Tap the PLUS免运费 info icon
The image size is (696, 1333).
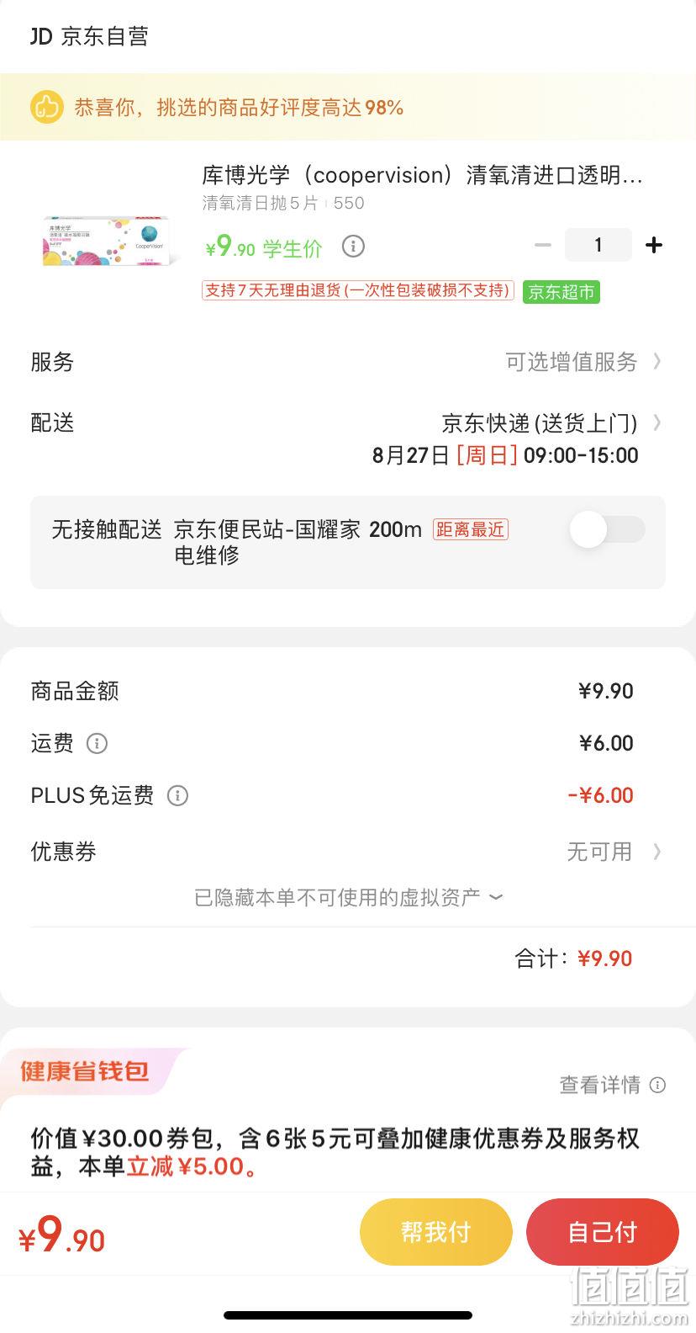(x=177, y=795)
